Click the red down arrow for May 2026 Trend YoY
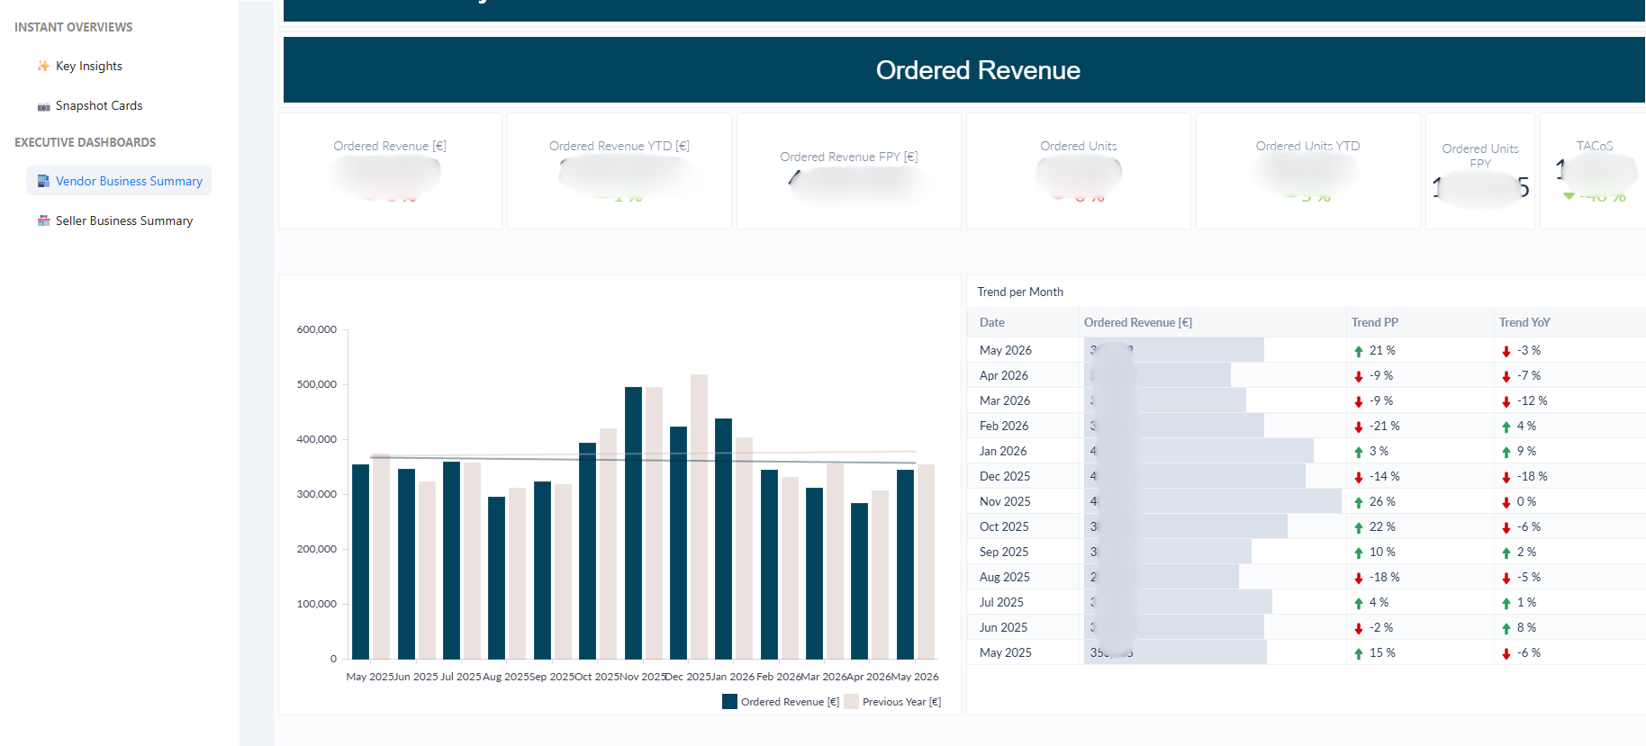This screenshot has width=1646, height=746. (1506, 351)
